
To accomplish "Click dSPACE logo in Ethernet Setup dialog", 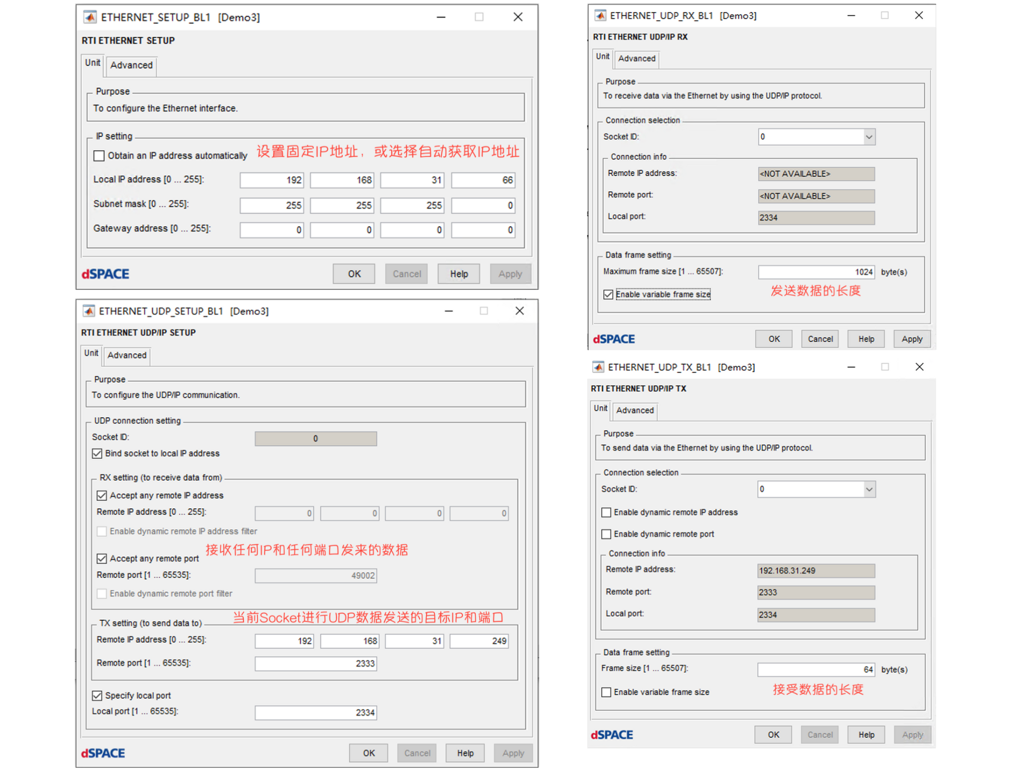I will pos(105,274).
